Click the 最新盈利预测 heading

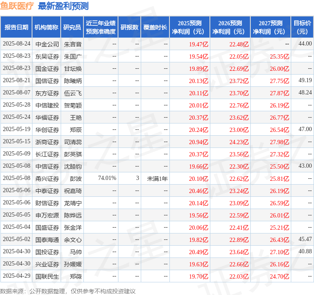pos(63,6)
